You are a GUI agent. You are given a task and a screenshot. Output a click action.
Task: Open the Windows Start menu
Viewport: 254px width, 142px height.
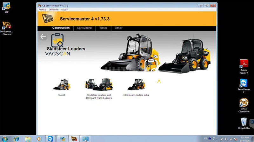click(x=5, y=139)
